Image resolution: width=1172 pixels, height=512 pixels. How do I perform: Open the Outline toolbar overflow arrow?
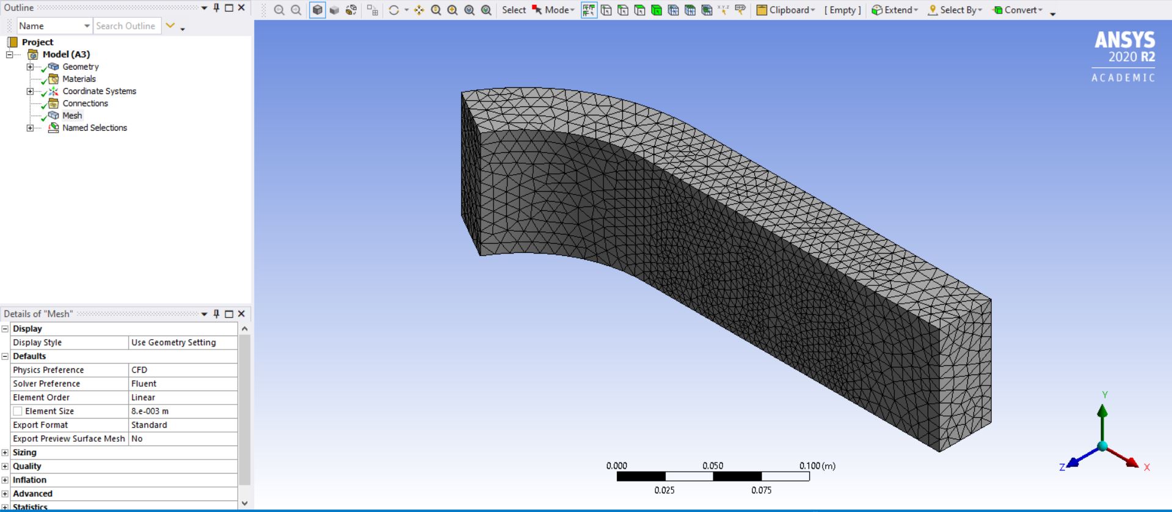(183, 29)
